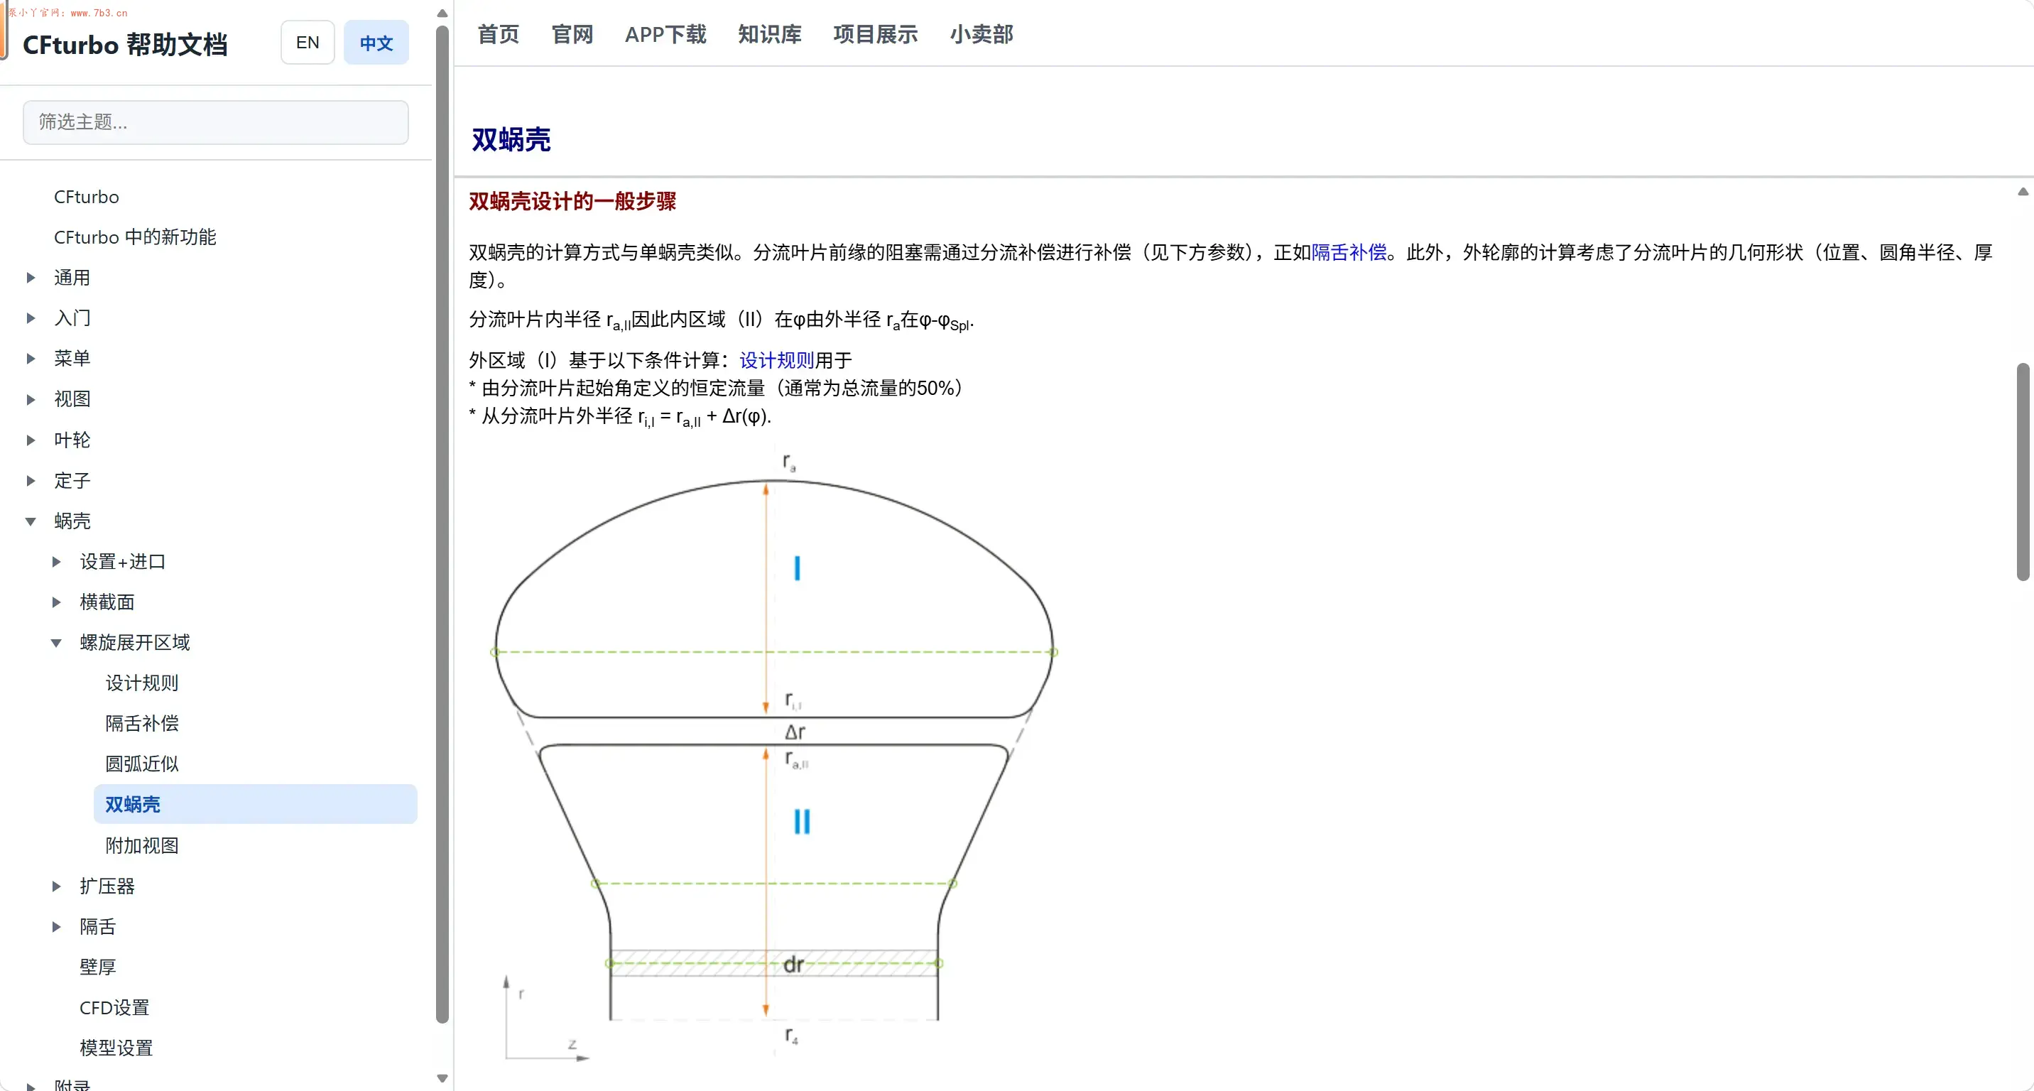
Task: Collapse the 蜗壳 tree node arrow
Action: point(31,521)
